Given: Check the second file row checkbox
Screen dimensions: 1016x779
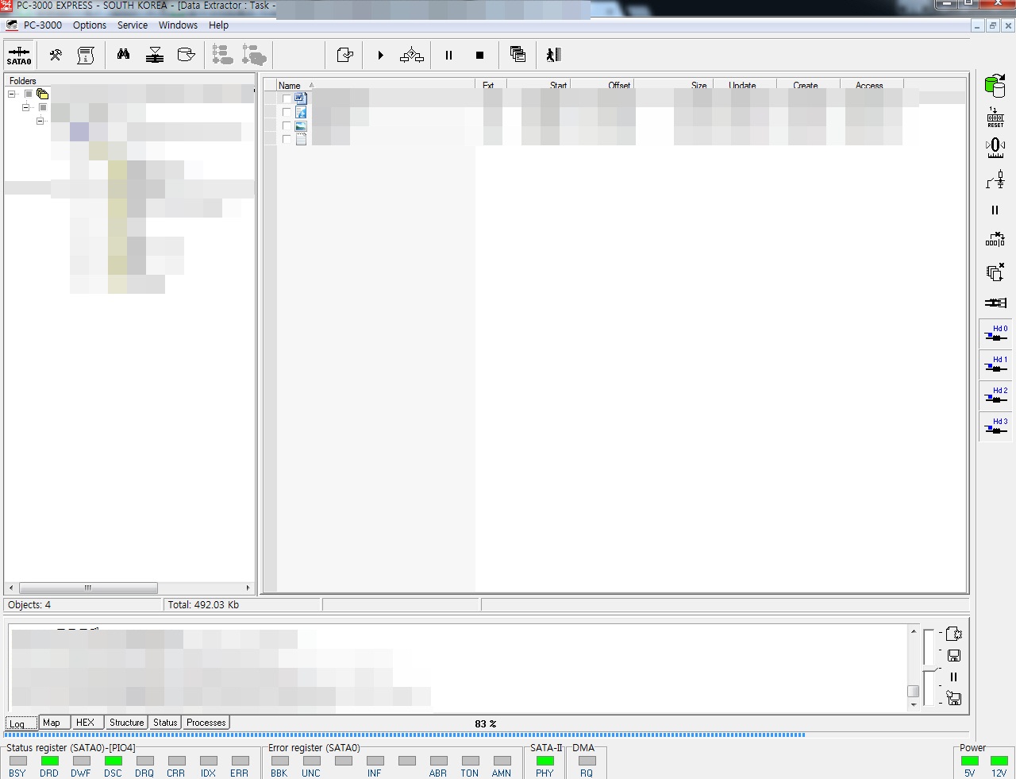Looking at the screenshot, I should pyautogui.click(x=287, y=112).
